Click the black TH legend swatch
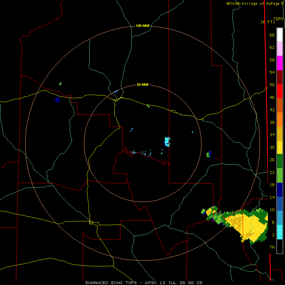 point(280,246)
